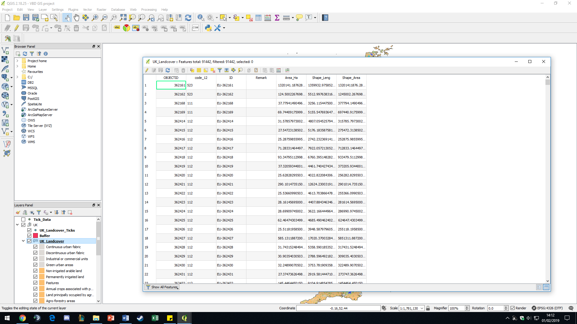Open attribute table from main toolbar
Viewport: 577px width, 324px height.
[x=258, y=18]
